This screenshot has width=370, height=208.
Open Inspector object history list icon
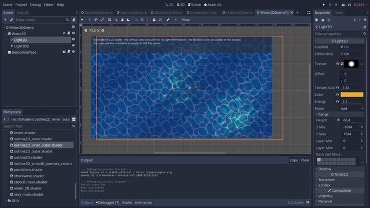pyautogui.click(x=365, y=20)
